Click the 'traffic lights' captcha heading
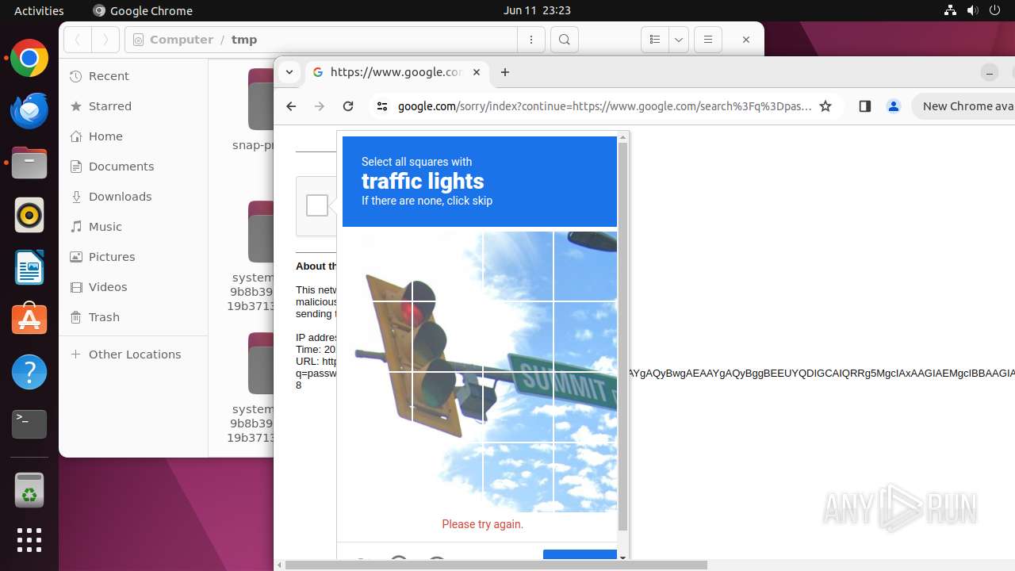Image resolution: width=1015 pixels, height=571 pixels. click(423, 182)
